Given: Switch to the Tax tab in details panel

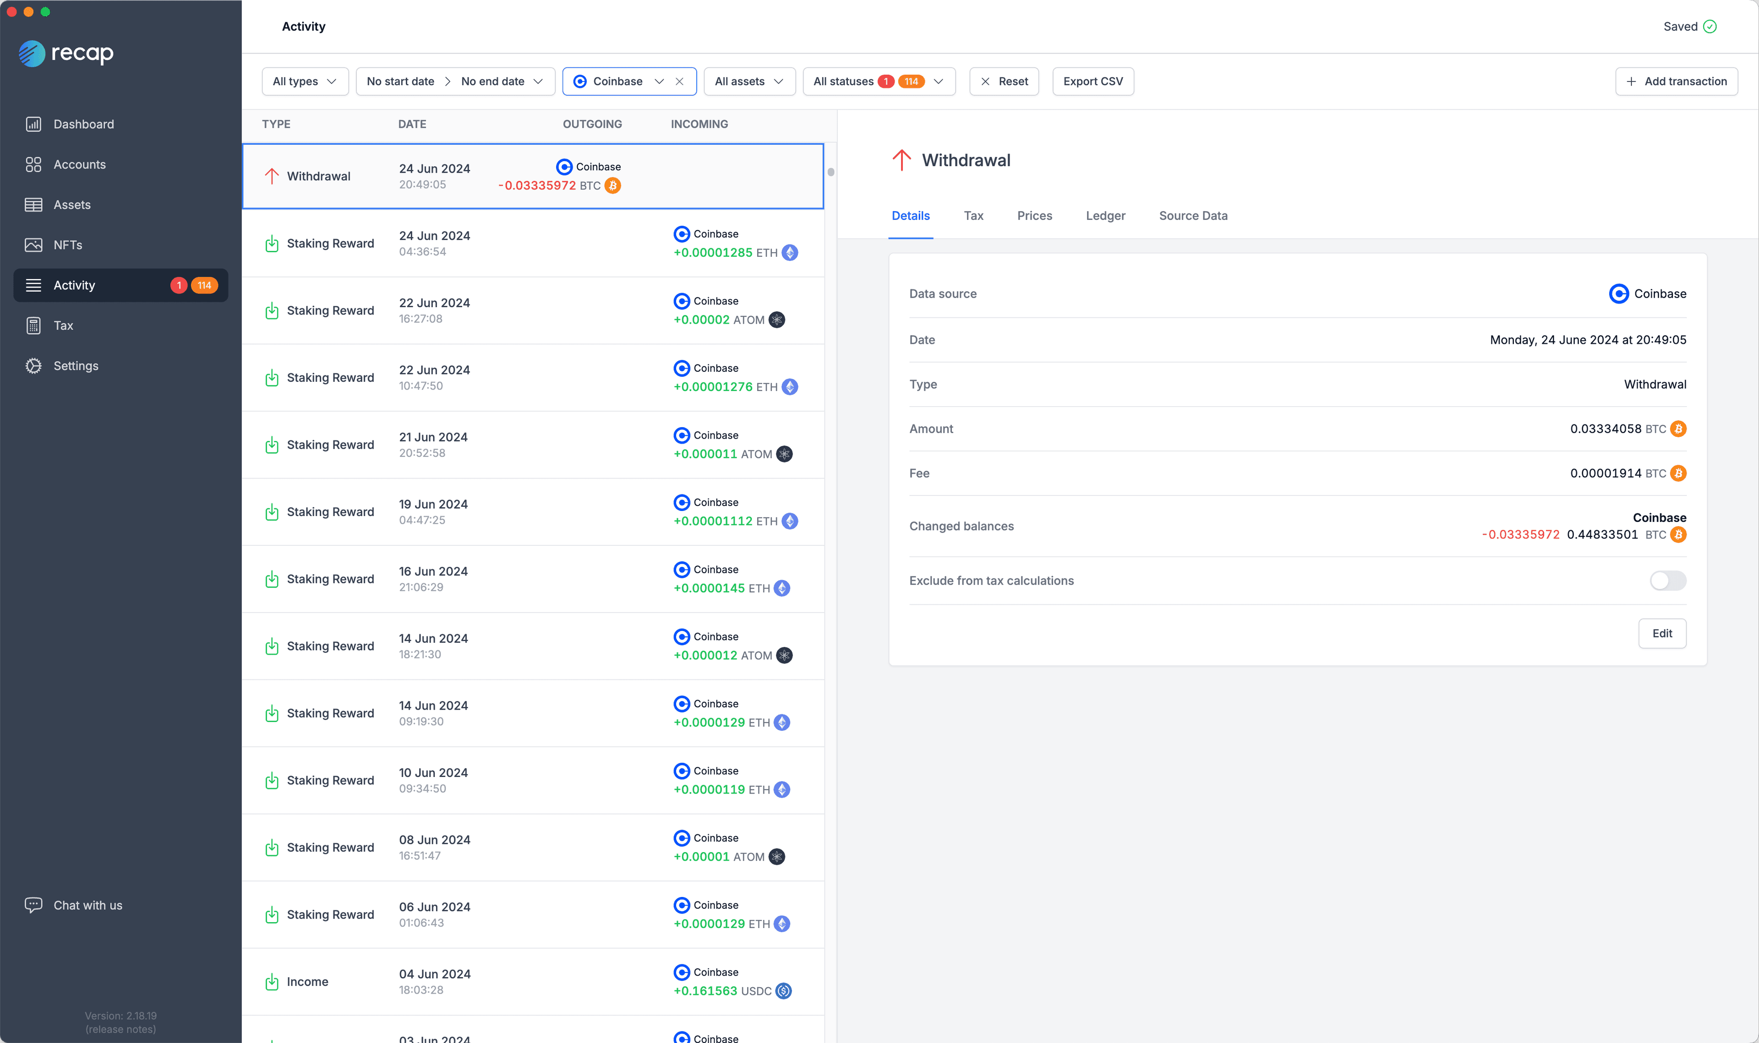Looking at the screenshot, I should pos(973,216).
